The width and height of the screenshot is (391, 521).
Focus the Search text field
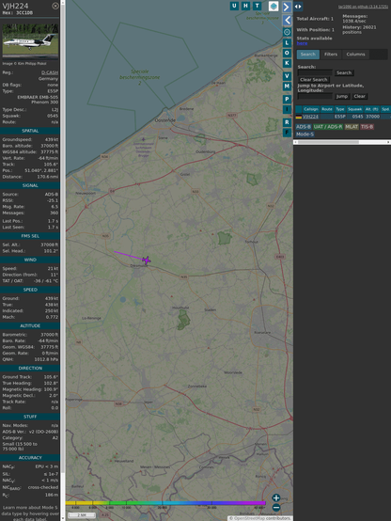[x=315, y=72]
